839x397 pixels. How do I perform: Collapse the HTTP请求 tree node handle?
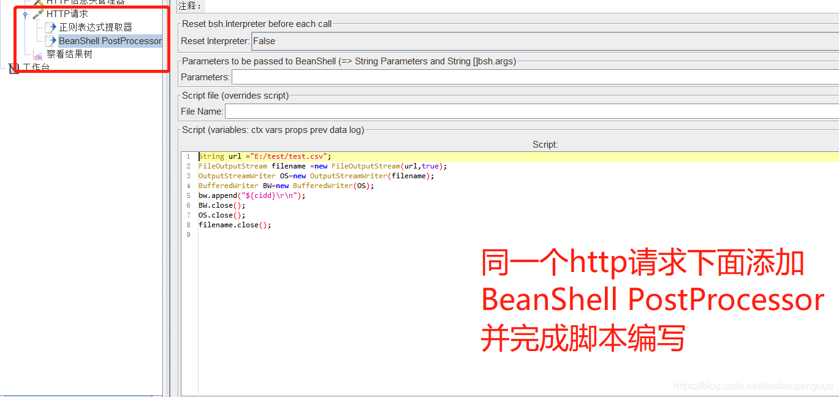coord(25,13)
